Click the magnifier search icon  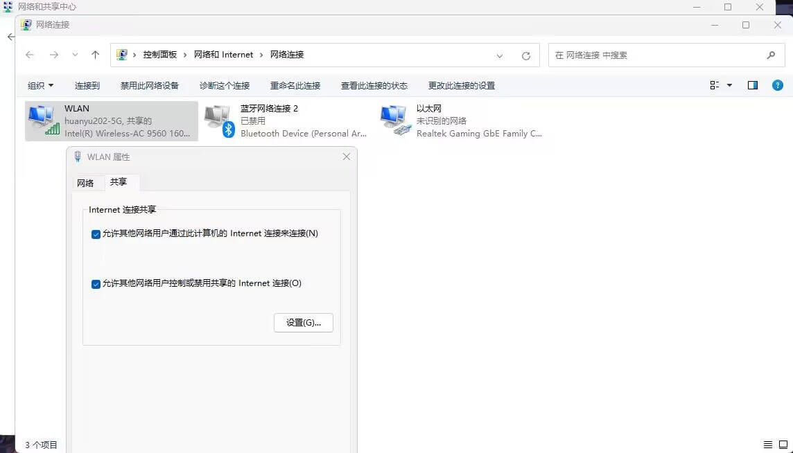point(771,55)
